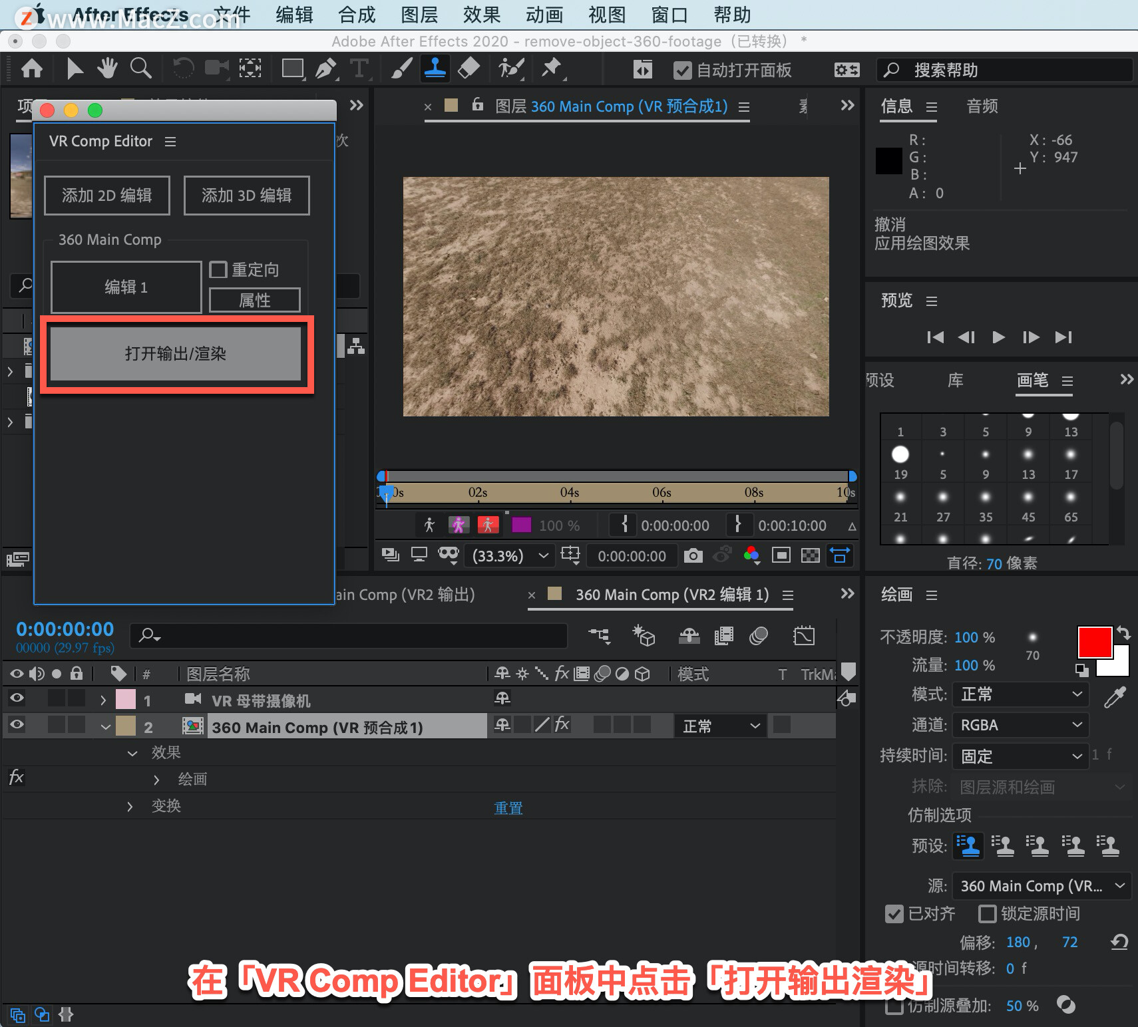Click the 重置 link for transform

(508, 807)
